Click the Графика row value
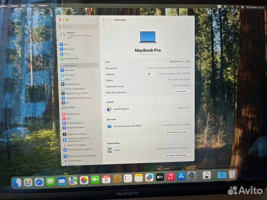 pos(174,73)
